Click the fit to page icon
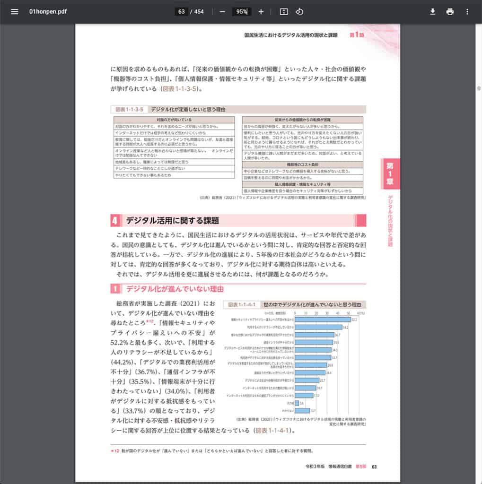Viewport: 482px width, 484px height. 284,12
